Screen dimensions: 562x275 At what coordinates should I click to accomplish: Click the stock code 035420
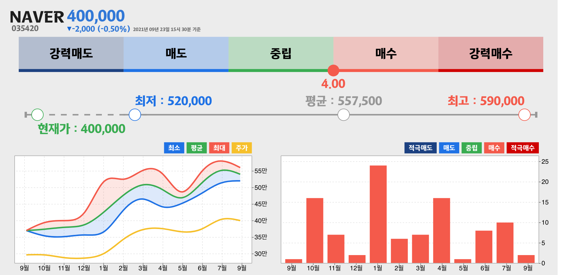(x=25, y=28)
